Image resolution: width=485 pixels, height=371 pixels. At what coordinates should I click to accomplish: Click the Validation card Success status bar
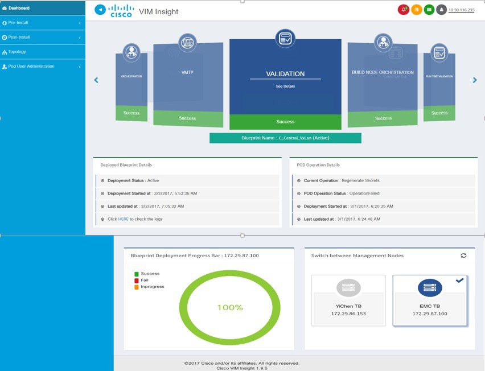(x=285, y=122)
